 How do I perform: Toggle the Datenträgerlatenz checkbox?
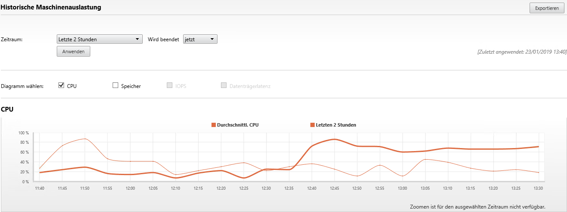[x=224, y=85]
